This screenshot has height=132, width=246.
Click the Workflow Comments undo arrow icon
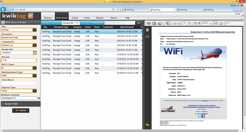(x=39, y=98)
